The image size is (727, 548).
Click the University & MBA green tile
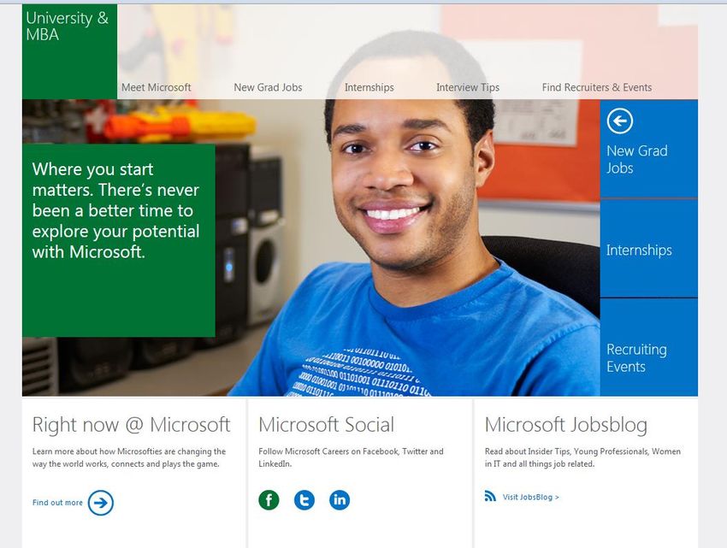pyautogui.click(x=68, y=50)
